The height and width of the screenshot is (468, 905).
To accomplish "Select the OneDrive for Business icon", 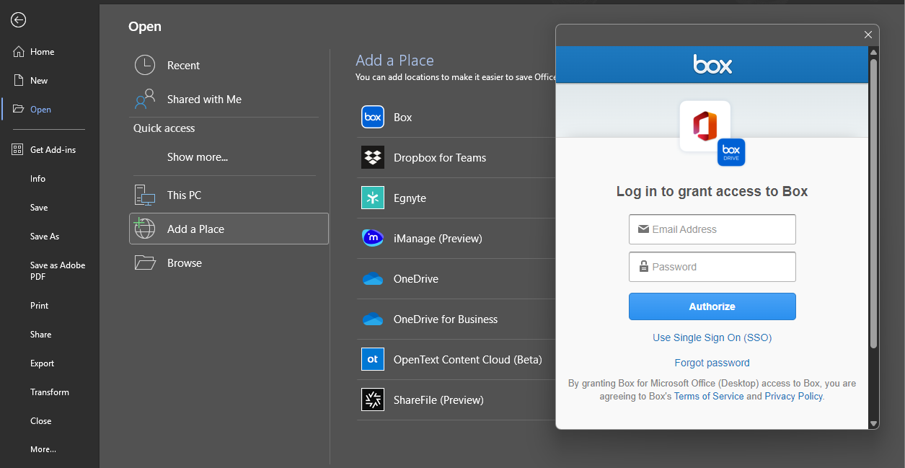I will pyautogui.click(x=373, y=319).
